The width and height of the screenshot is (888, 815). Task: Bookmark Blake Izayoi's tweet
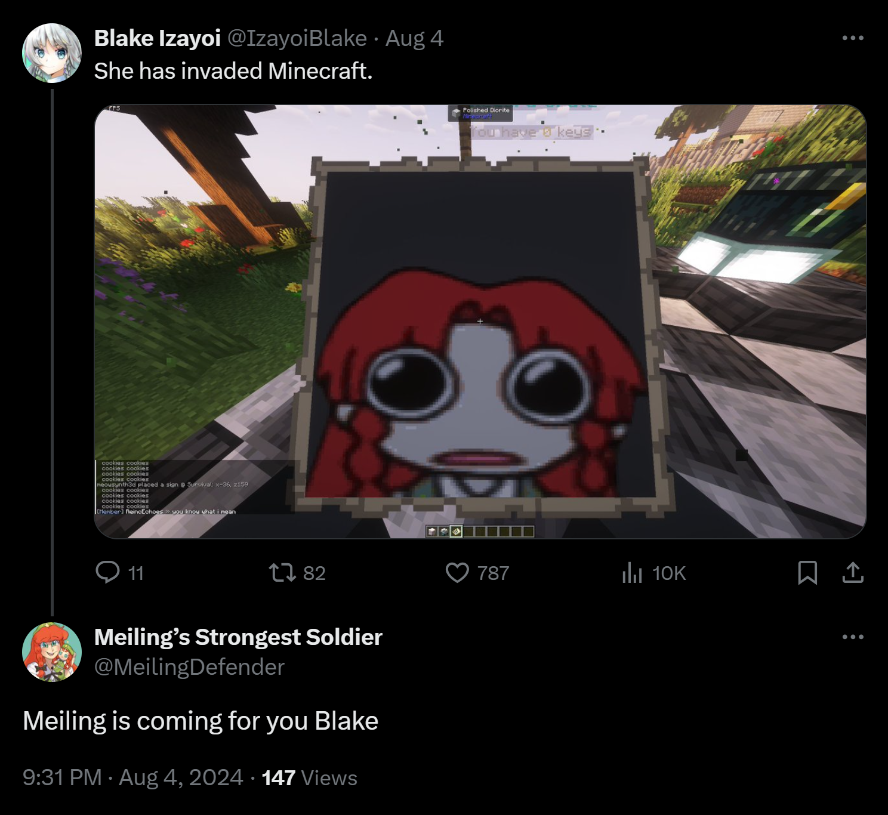[x=807, y=573]
